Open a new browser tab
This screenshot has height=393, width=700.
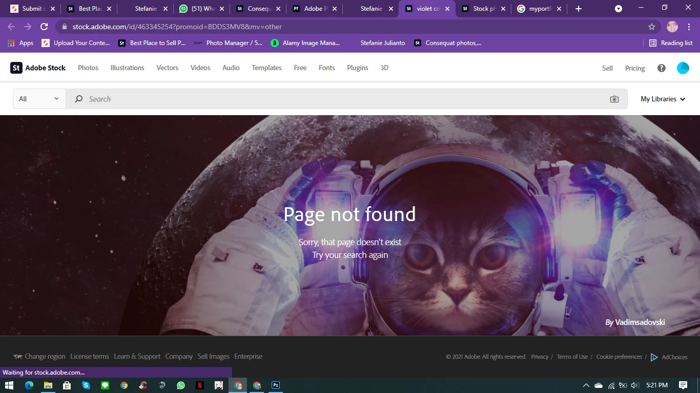[x=579, y=9]
